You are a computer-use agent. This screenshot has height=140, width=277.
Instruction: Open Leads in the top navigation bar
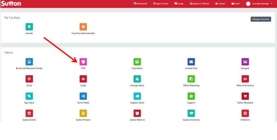tap(179, 4)
